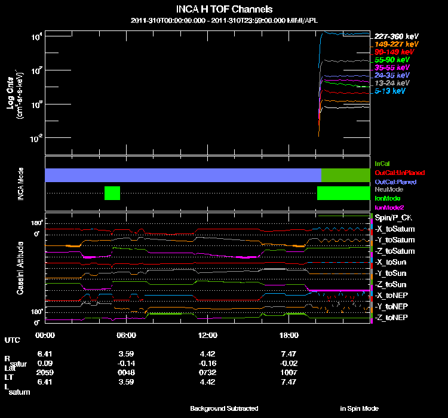
Task: Click the LT value 1007
Action: 289,373
